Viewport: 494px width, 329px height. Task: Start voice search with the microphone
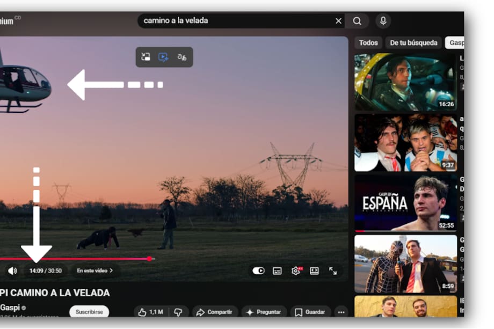point(383,21)
